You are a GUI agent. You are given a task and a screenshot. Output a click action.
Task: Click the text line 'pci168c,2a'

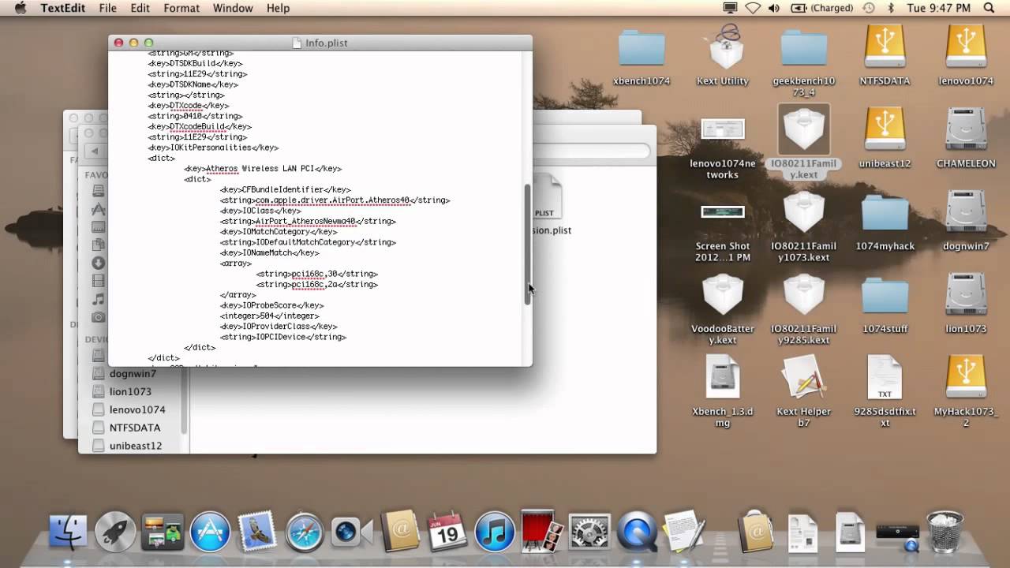click(316, 284)
